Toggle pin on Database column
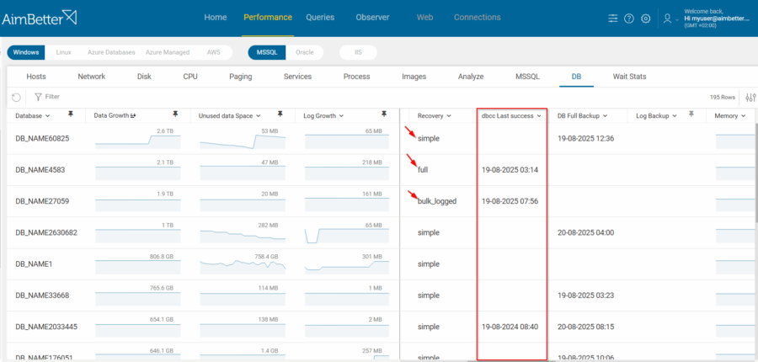Image resolution: width=758 pixels, height=362 pixels. coord(71,114)
